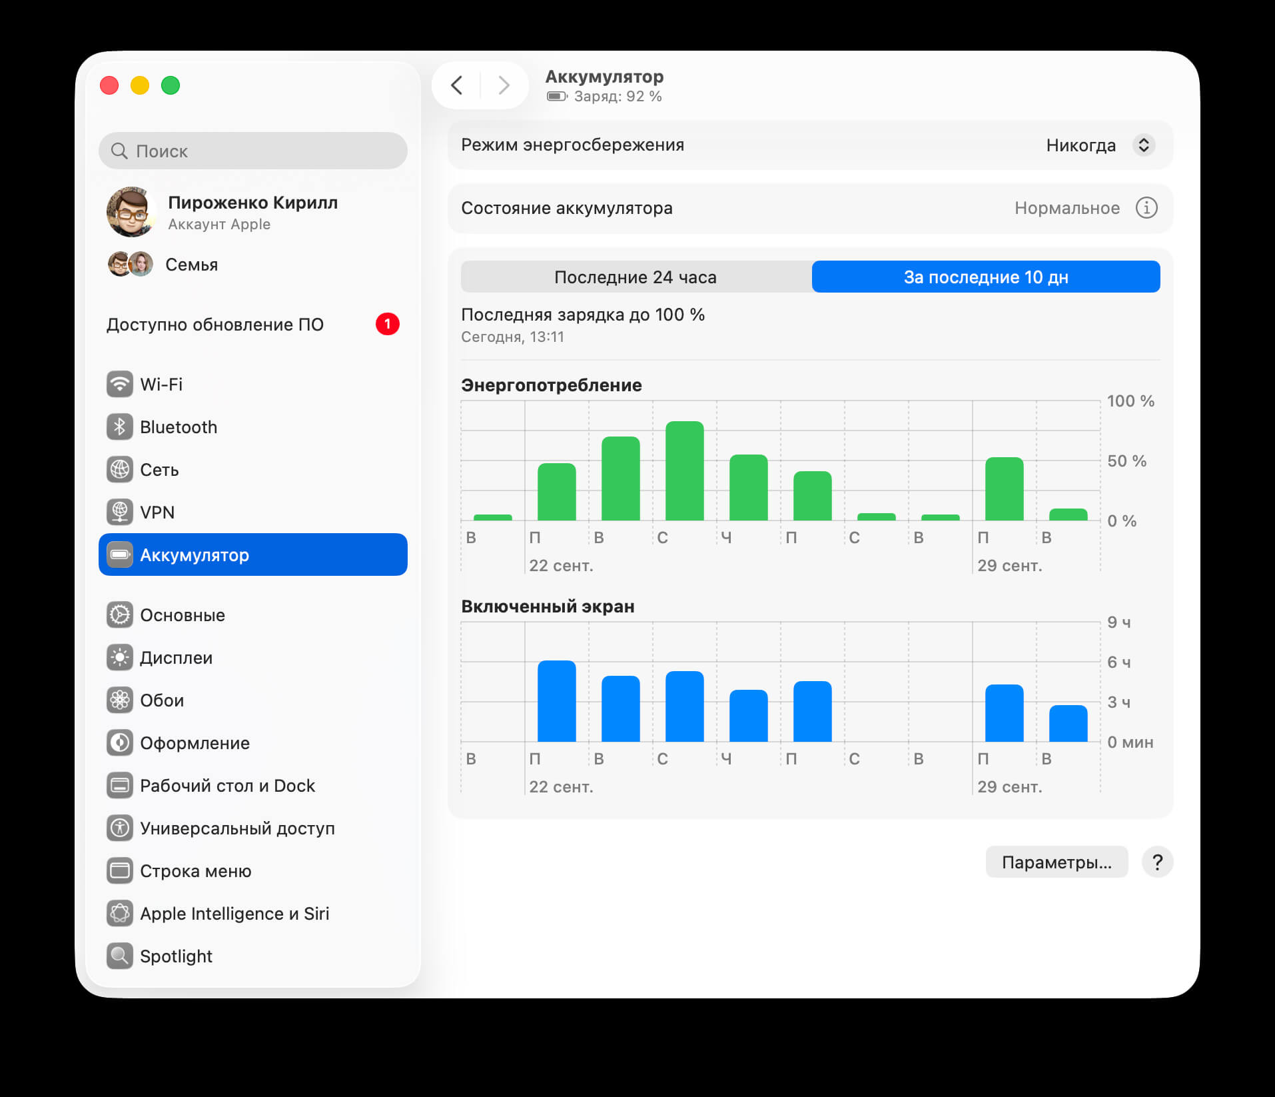Select Сеть in the sidebar
Viewport: 1275px width, 1097px height.
point(253,470)
